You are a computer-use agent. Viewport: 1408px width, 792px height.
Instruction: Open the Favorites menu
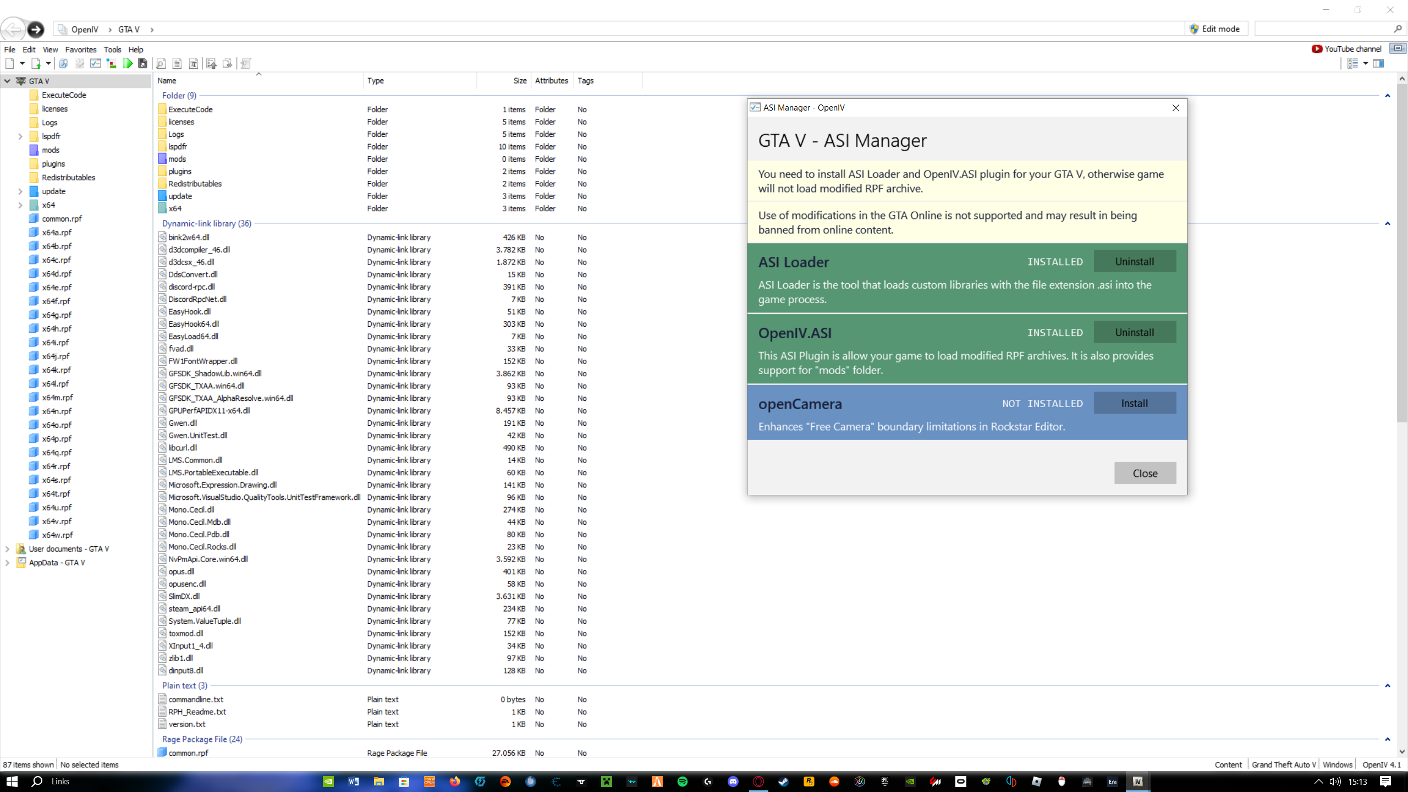80,50
